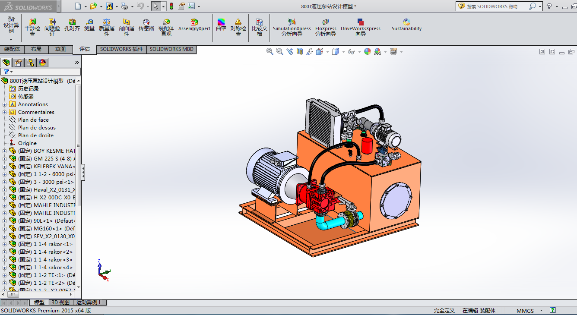Switch to the SOLIDWORKS MBD tab
577x315 pixels.
pyautogui.click(x=171, y=49)
